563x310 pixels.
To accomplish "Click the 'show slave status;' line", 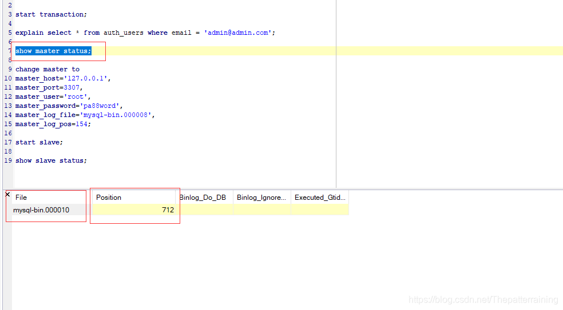I will point(51,160).
